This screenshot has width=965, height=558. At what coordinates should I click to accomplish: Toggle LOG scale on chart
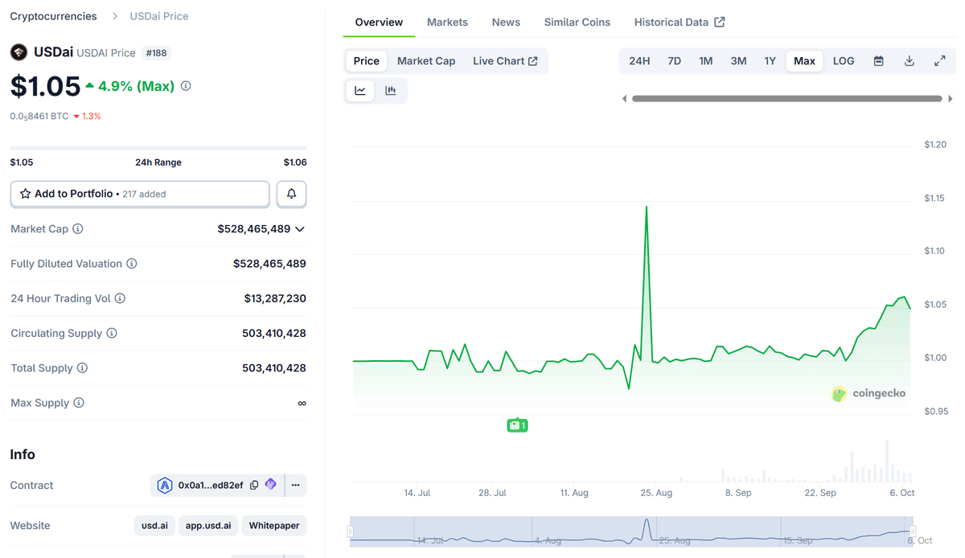click(x=844, y=61)
